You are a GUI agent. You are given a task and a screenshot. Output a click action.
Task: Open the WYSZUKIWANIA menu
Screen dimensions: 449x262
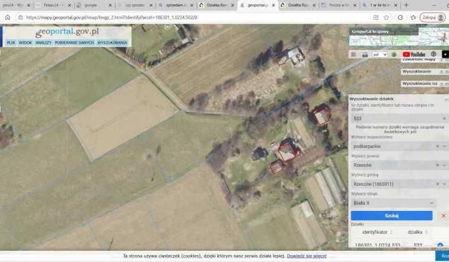(x=112, y=42)
